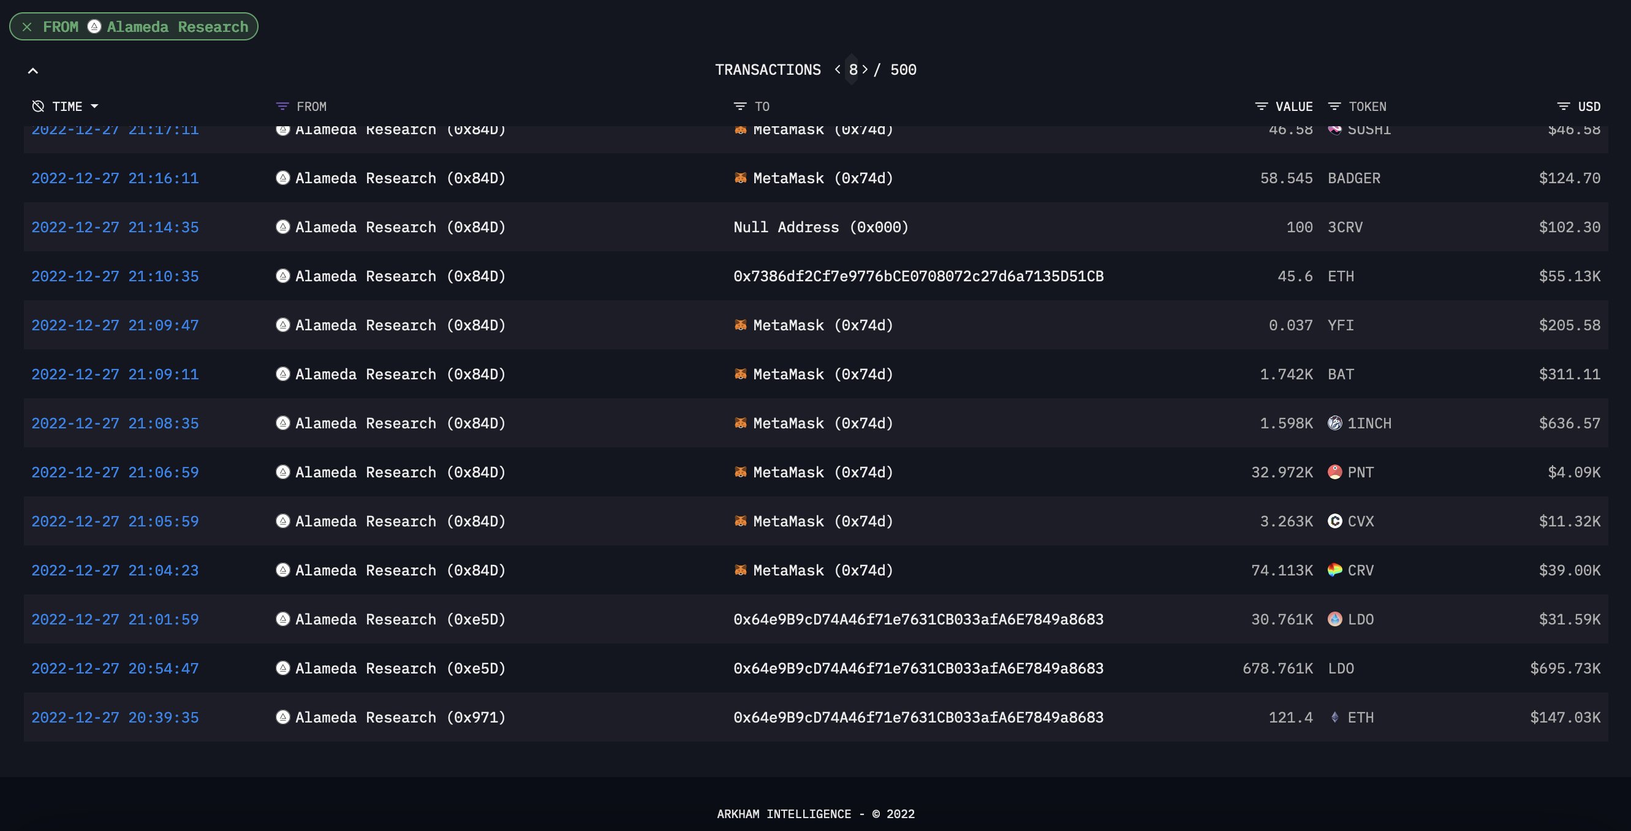
Task: Go to next transactions page arrow
Action: 865,70
